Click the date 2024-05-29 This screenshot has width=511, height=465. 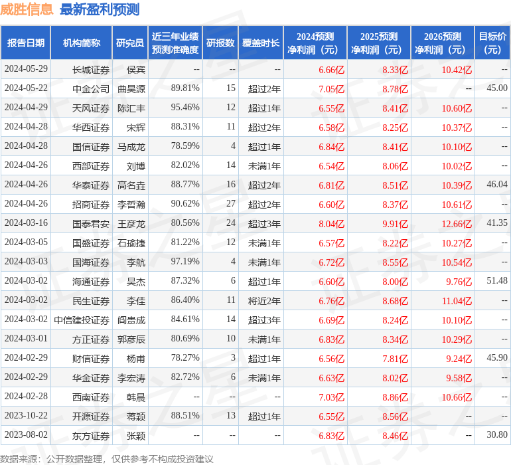point(26,68)
